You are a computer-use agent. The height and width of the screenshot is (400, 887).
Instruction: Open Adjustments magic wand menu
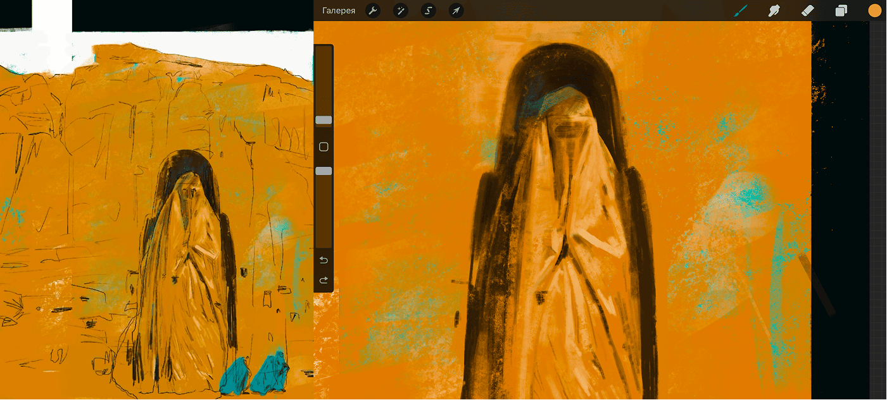click(x=400, y=11)
